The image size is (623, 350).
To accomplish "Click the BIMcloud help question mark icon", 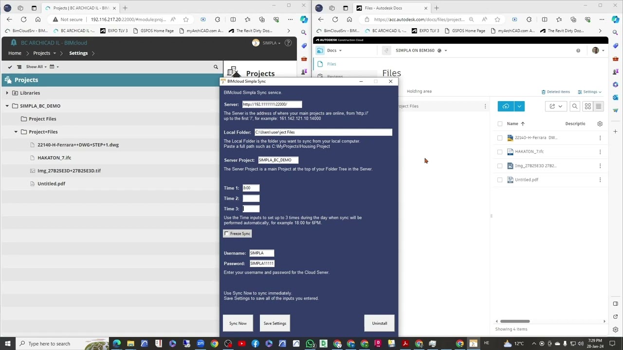I will [x=288, y=43].
